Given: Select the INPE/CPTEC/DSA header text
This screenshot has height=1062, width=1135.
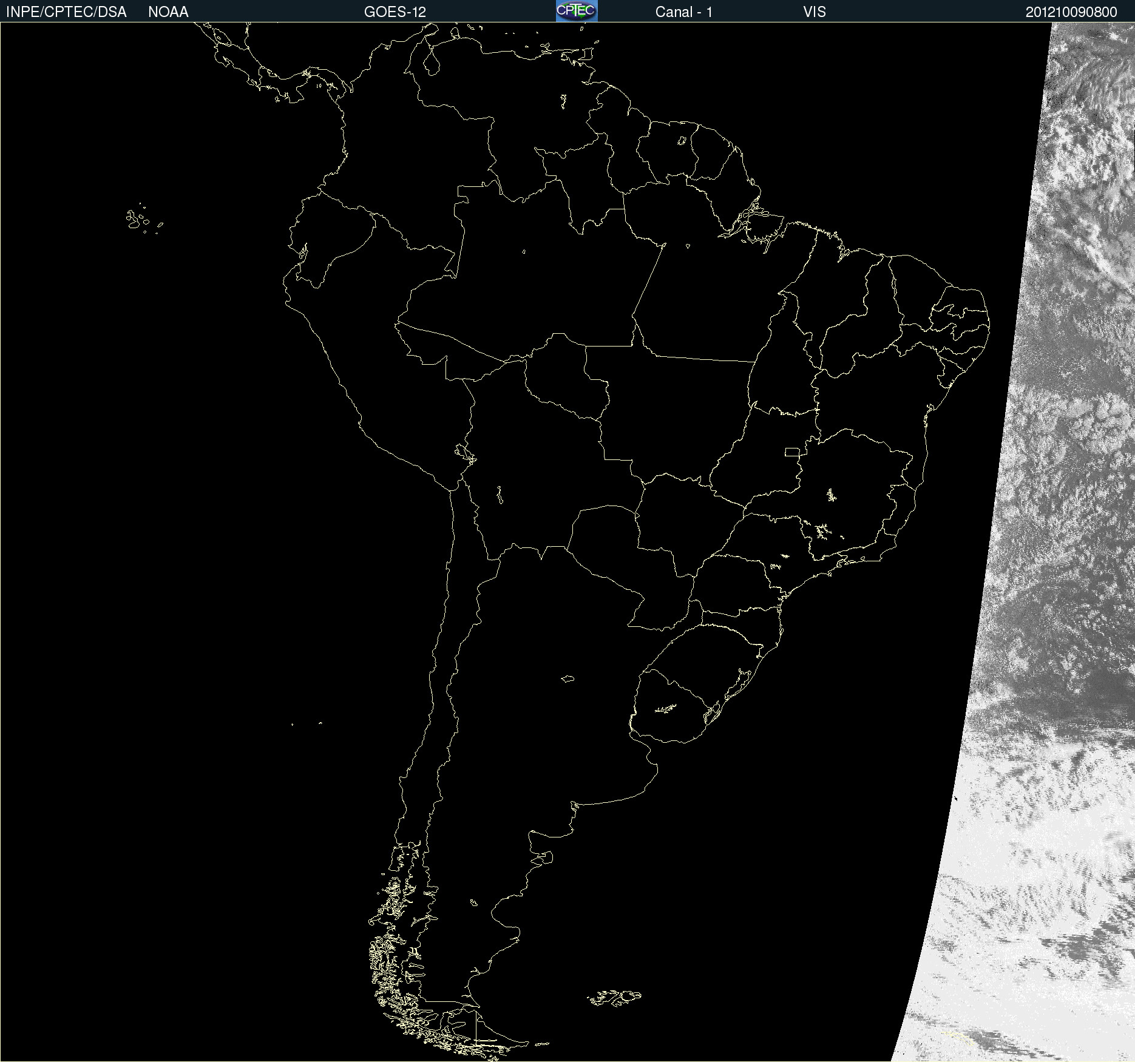Looking at the screenshot, I should pos(66,12).
